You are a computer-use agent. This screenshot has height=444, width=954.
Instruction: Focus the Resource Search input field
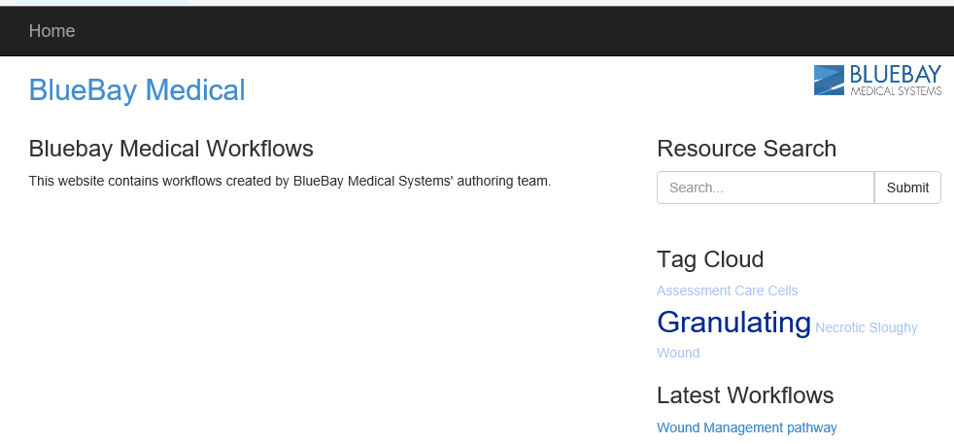click(766, 188)
